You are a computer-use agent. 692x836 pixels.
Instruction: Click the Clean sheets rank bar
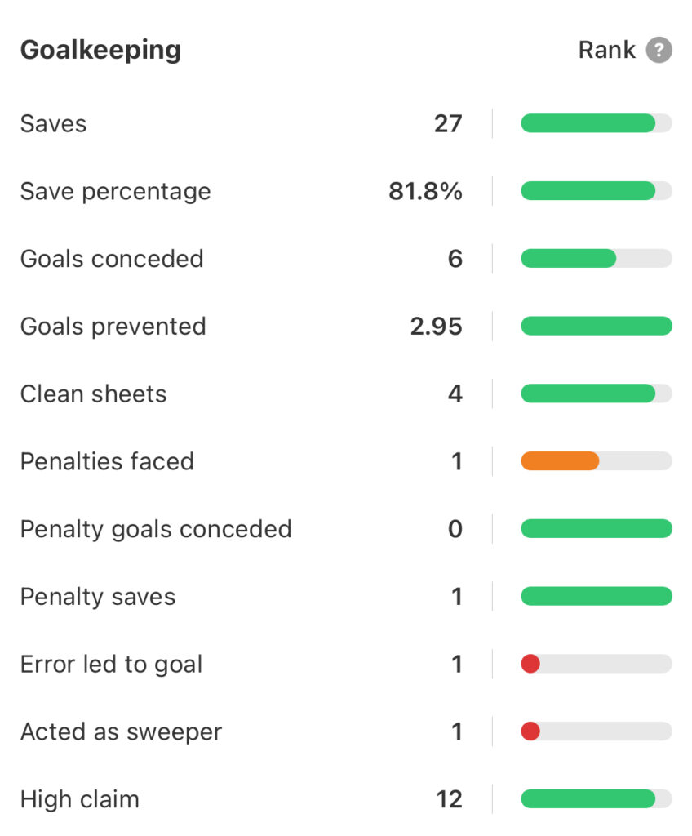pos(588,394)
